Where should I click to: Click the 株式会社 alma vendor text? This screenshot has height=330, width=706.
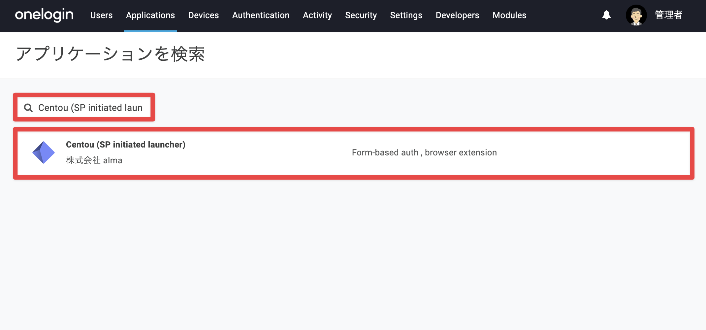(94, 160)
